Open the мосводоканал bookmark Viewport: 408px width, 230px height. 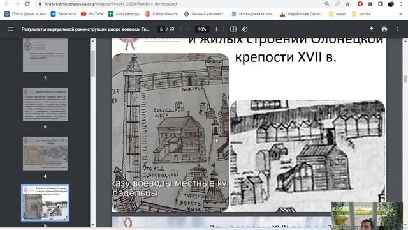253,14
